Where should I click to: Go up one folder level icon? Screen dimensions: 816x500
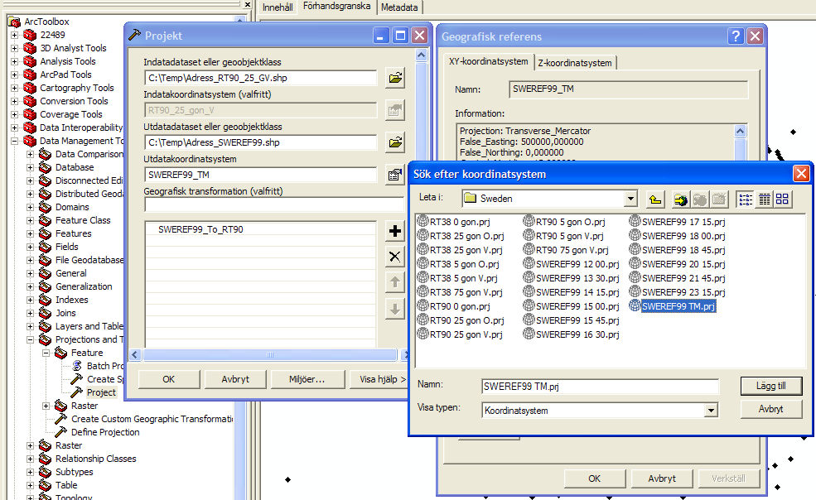pyautogui.click(x=655, y=199)
